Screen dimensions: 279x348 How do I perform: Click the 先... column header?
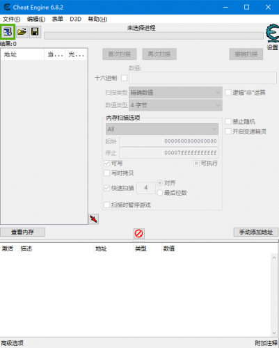coord(76,54)
